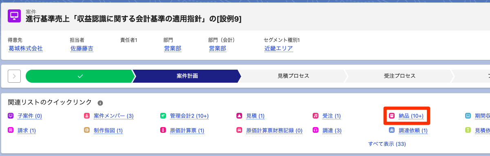Select the completed green checkmark stage

[x=80, y=76]
